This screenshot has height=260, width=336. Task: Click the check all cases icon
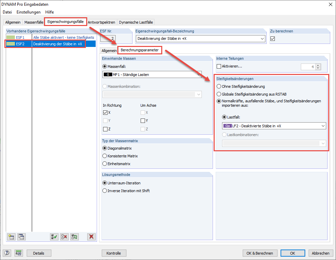pos(54,237)
